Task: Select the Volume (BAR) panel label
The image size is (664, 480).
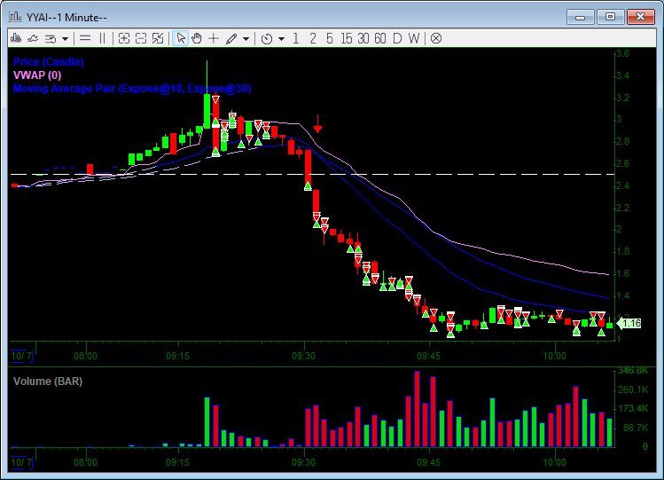Action: (x=48, y=382)
